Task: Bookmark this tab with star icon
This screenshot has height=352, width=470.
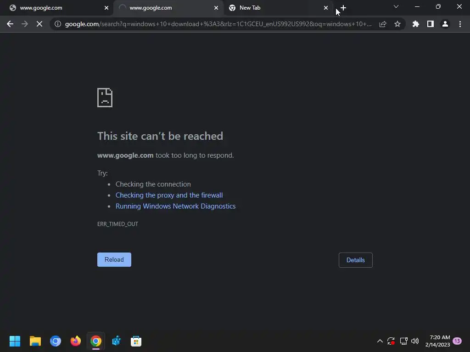Action: 397,24
